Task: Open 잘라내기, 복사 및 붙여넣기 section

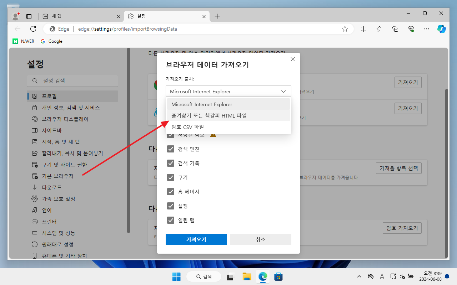Action: pyautogui.click(x=72, y=153)
